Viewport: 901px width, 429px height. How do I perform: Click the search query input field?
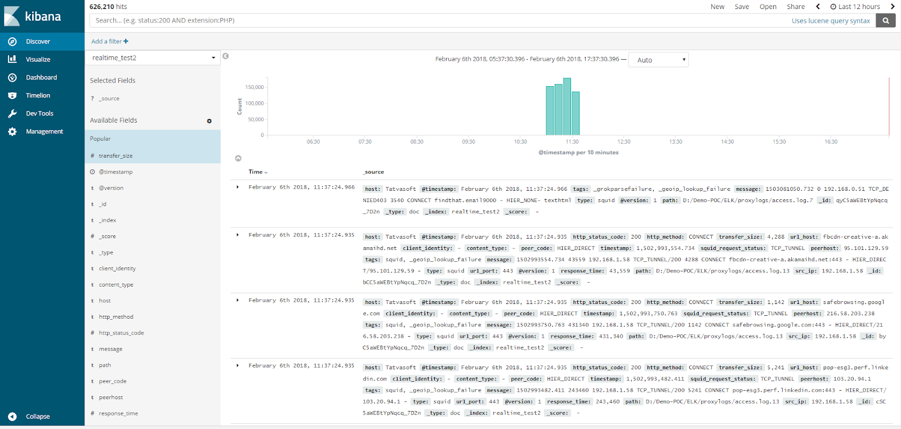pyautogui.click(x=439, y=20)
